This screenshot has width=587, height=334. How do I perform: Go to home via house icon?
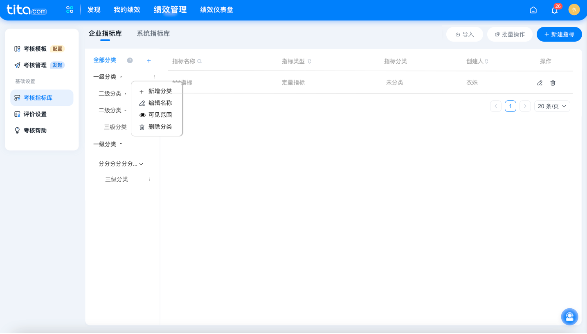tap(533, 10)
